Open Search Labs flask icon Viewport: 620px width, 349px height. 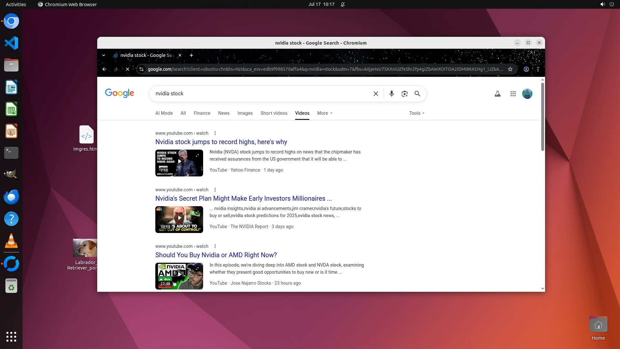[x=497, y=94]
